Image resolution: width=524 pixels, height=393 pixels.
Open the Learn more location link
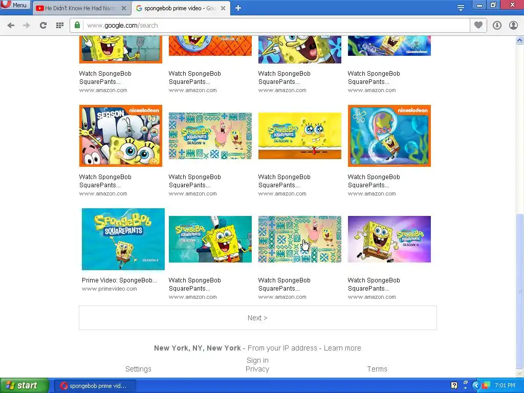coord(342,348)
